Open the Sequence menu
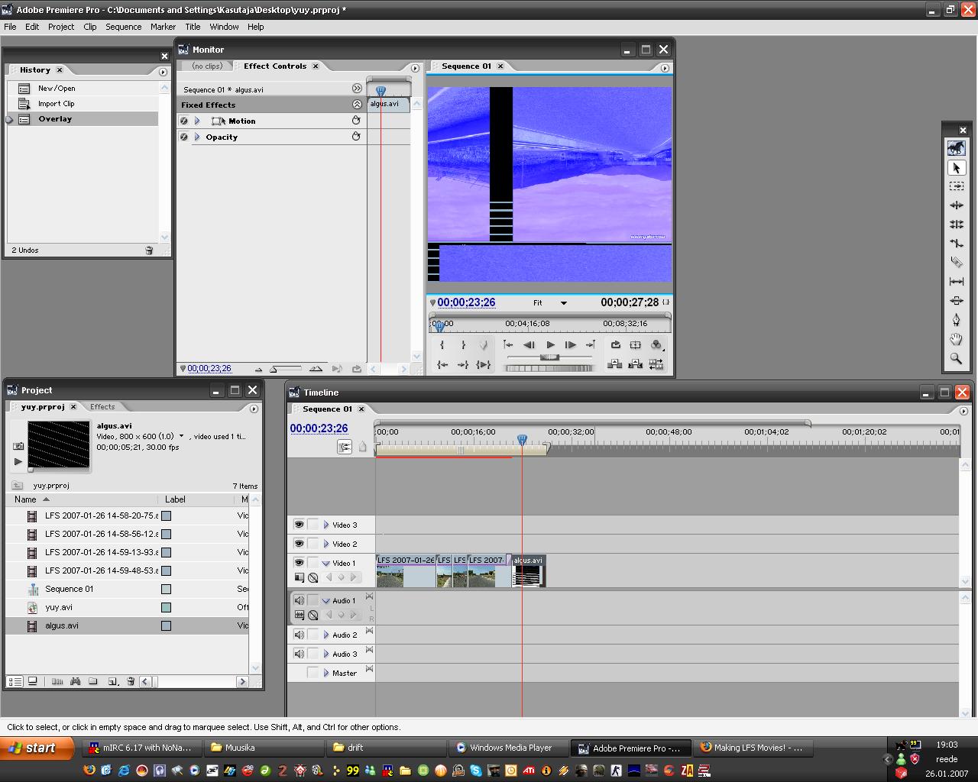Screen dimensions: 978x782 [124, 27]
